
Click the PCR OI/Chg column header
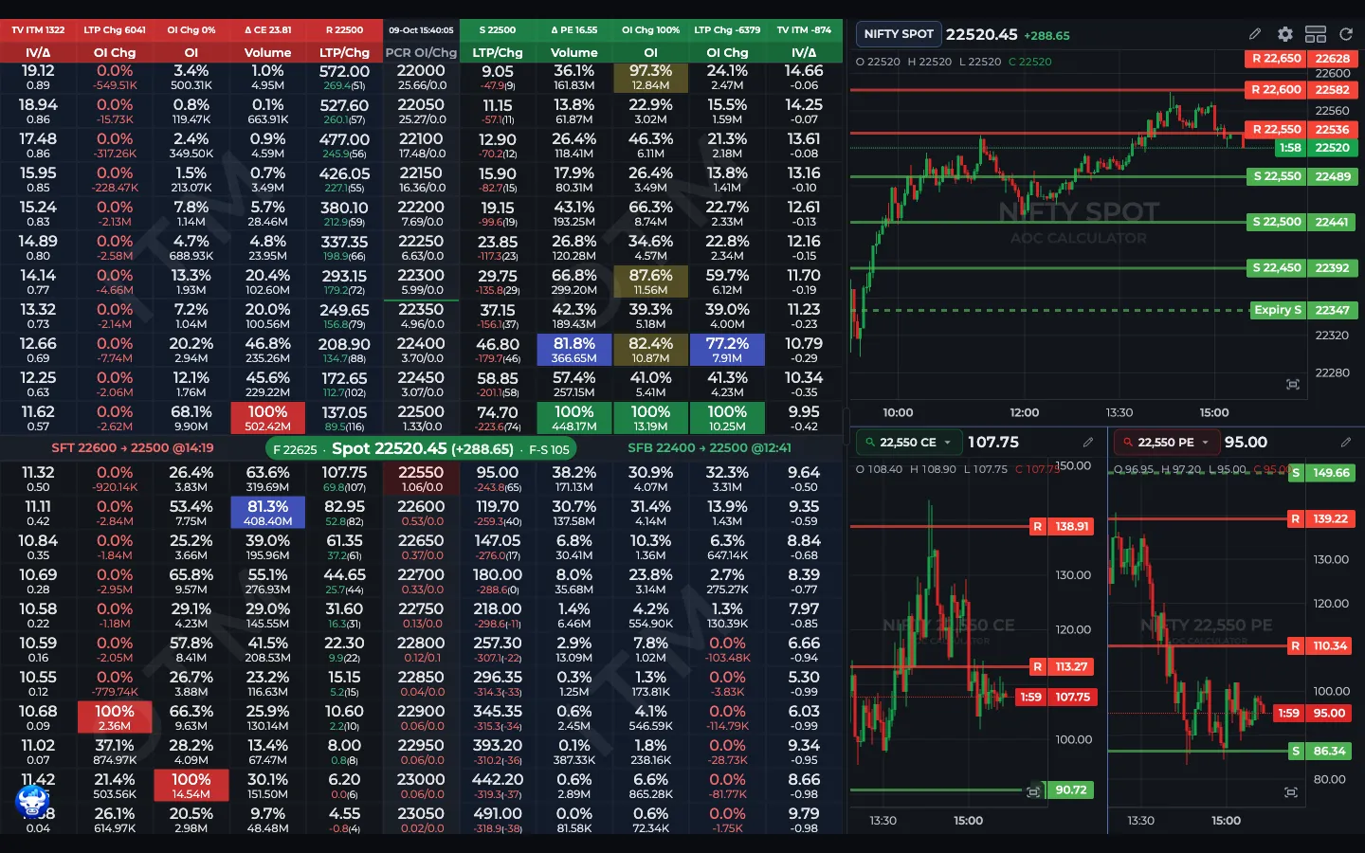coord(421,53)
